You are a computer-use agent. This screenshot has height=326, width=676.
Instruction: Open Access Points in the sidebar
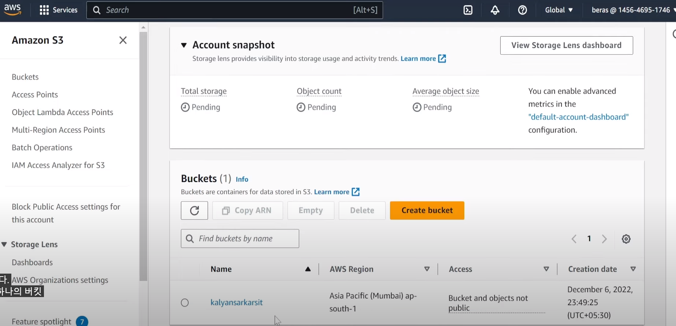pyautogui.click(x=35, y=95)
